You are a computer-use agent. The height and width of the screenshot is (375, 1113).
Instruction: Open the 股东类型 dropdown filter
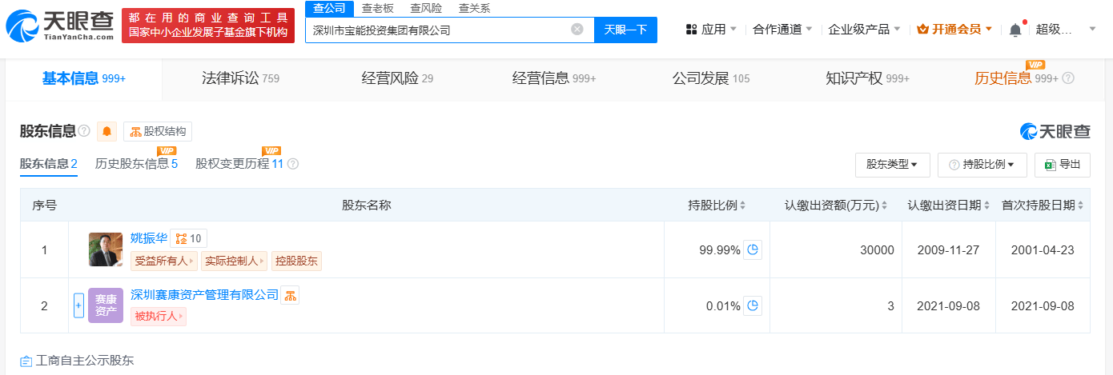892,164
